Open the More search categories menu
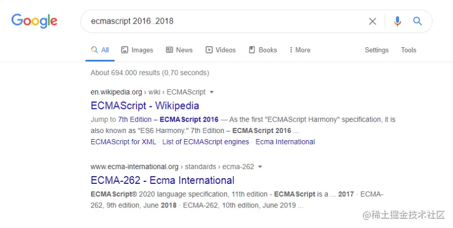453x228 pixels. pos(300,50)
